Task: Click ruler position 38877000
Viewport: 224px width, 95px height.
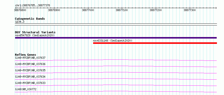Action: (x=88, y=10)
